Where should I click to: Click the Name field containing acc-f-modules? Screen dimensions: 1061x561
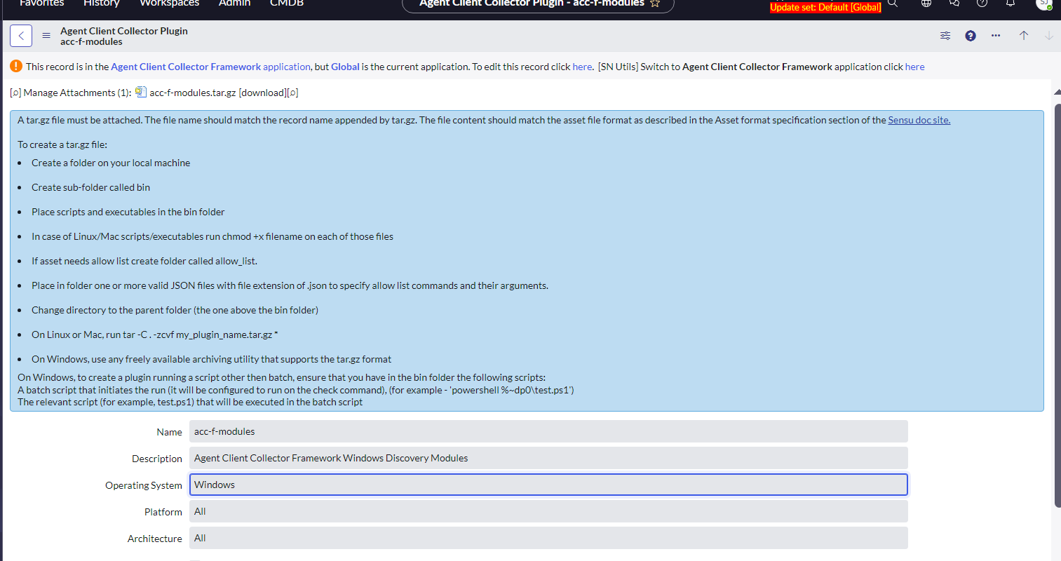click(548, 431)
